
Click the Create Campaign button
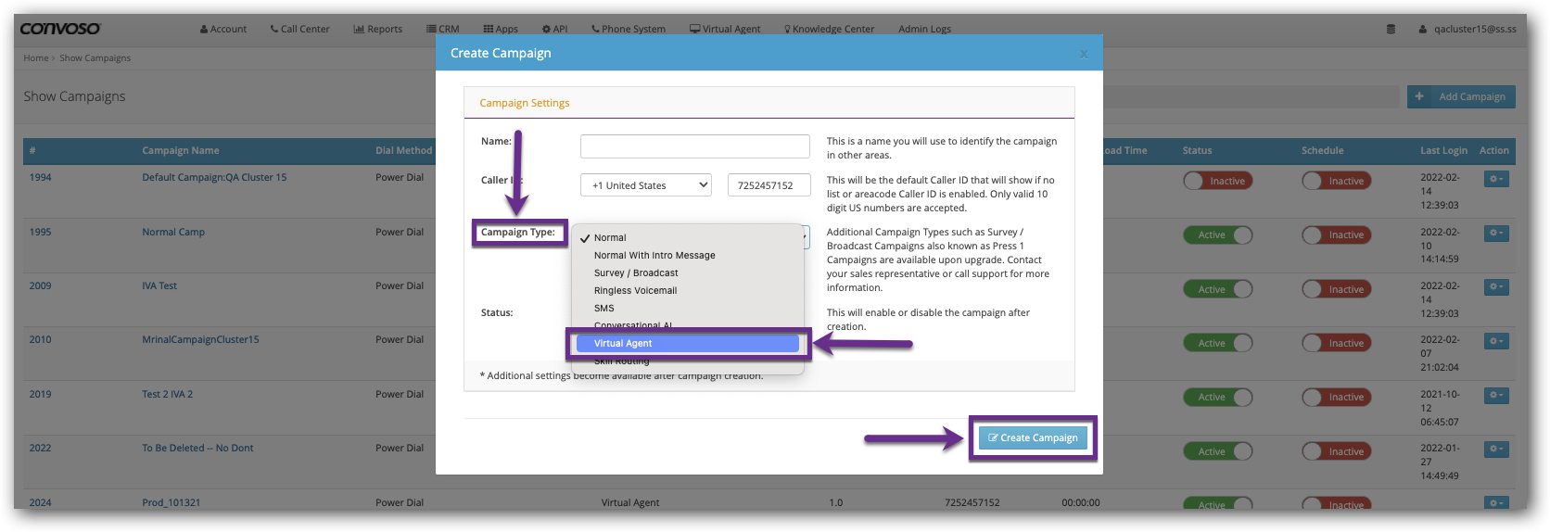[1033, 437]
